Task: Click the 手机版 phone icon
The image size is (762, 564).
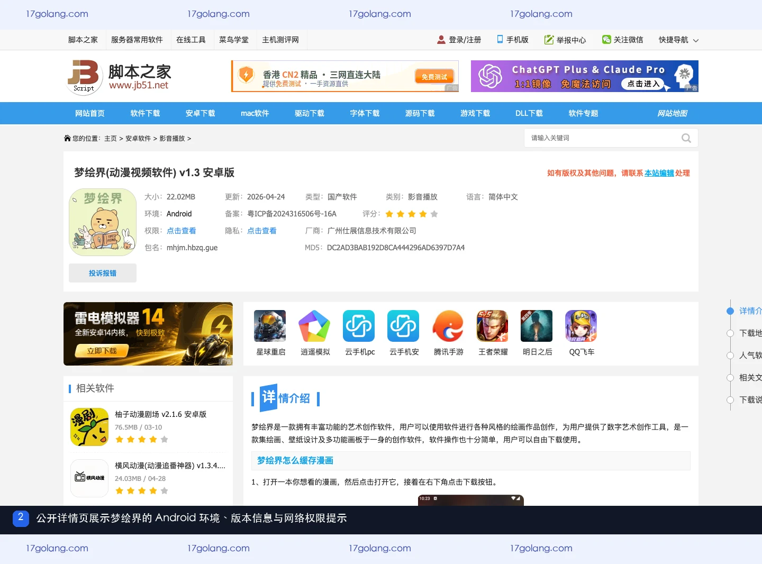Action: coord(500,39)
